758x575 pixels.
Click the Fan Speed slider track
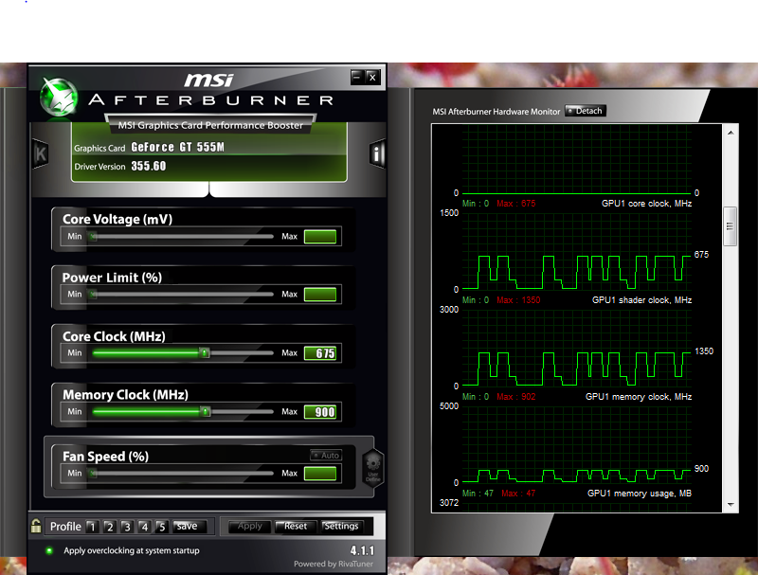click(x=182, y=473)
